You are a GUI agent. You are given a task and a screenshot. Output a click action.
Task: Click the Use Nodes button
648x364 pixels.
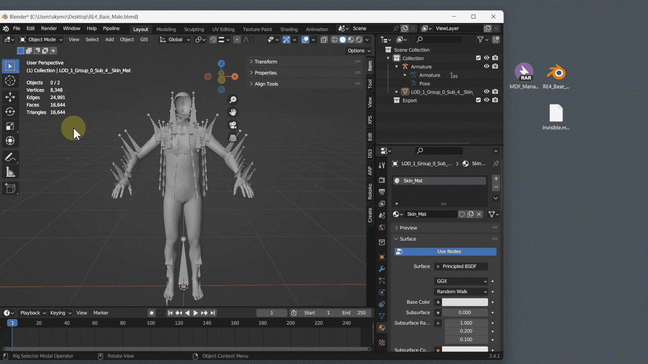click(x=445, y=252)
